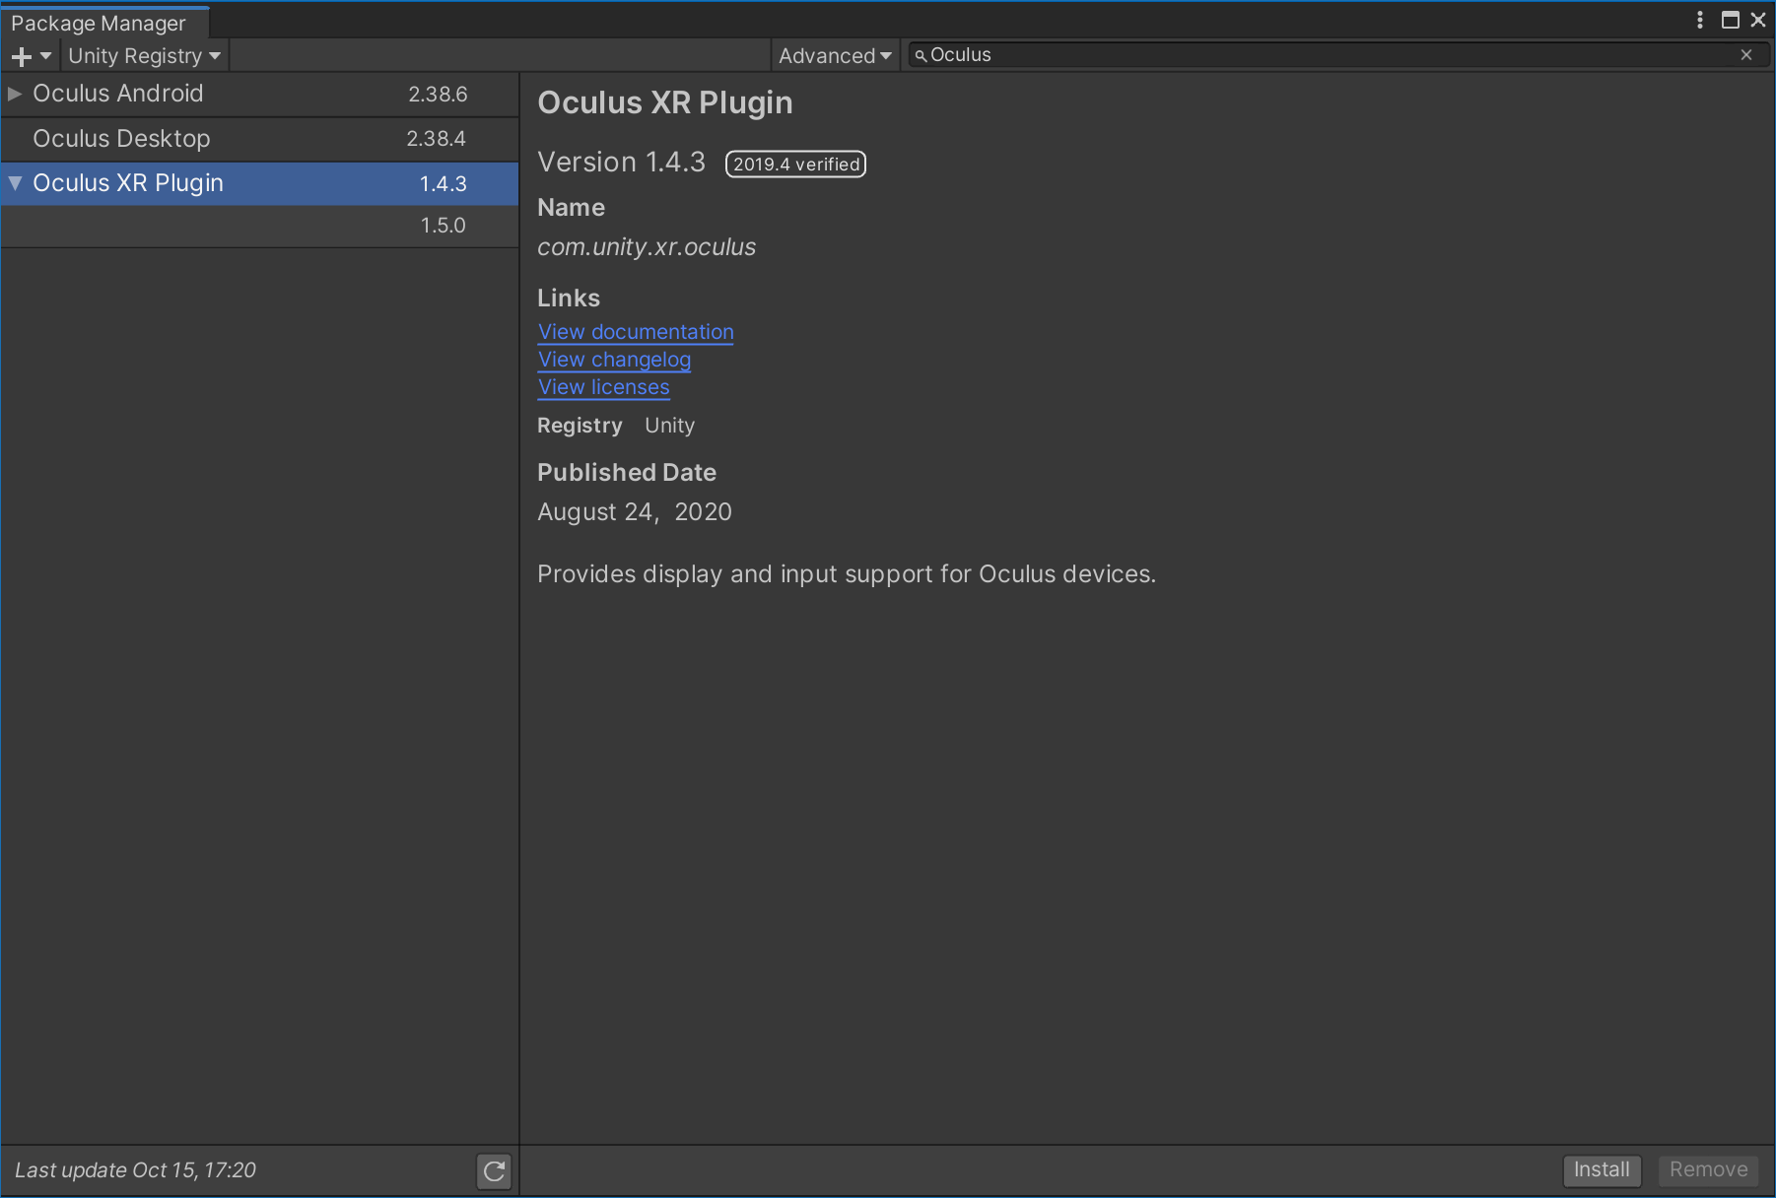Clear the search field with X icon
Image resolution: width=1776 pixels, height=1198 pixels.
[x=1746, y=55]
